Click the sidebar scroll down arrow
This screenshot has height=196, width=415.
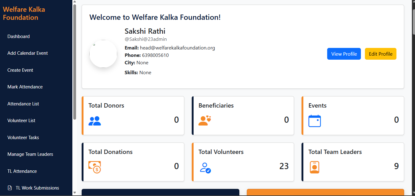coord(75,193)
